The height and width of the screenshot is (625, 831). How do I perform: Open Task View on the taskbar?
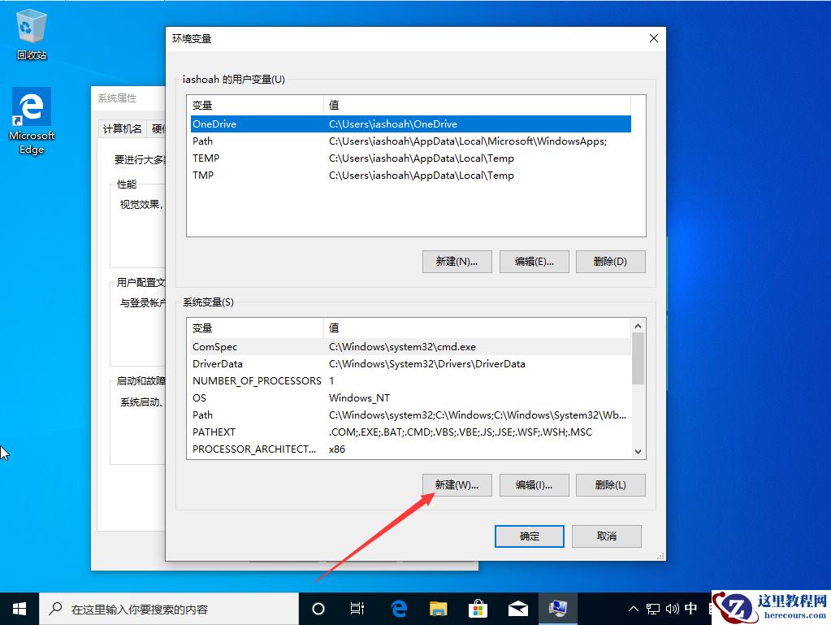point(357,608)
